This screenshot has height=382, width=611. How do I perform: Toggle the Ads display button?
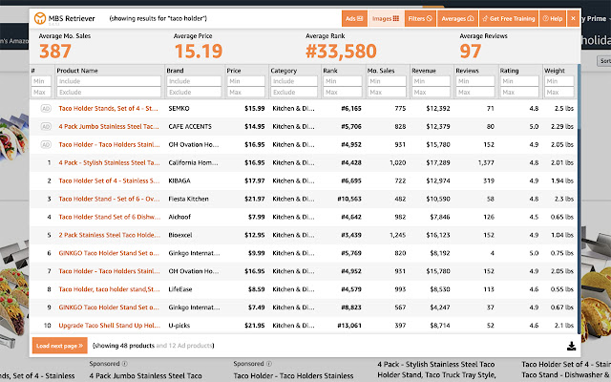click(x=354, y=18)
